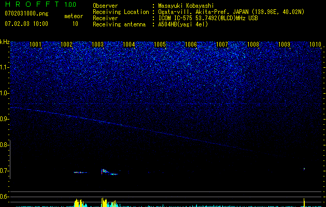This screenshot has width=326, height=207.
Task: Click the HROFFT 1.0.0 title text
Action: (x=40, y=4)
